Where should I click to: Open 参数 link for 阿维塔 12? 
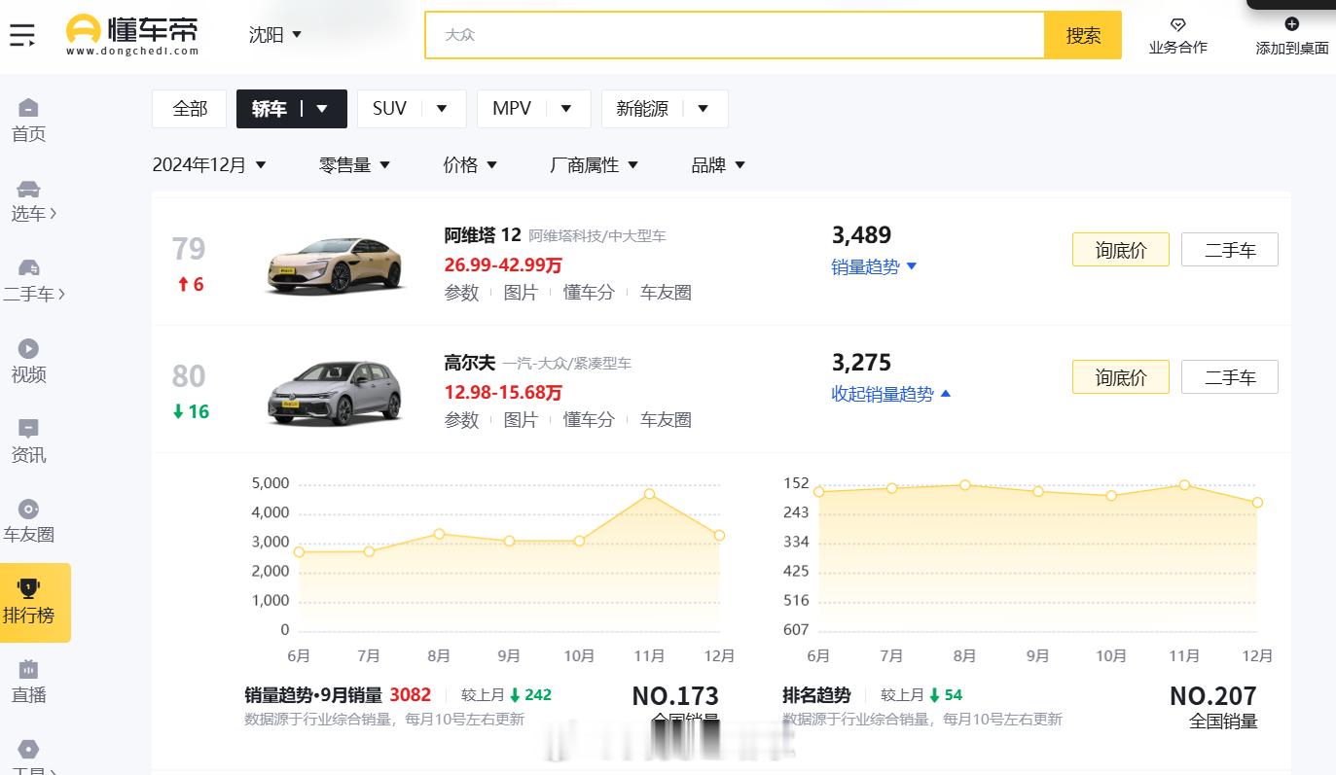click(461, 293)
